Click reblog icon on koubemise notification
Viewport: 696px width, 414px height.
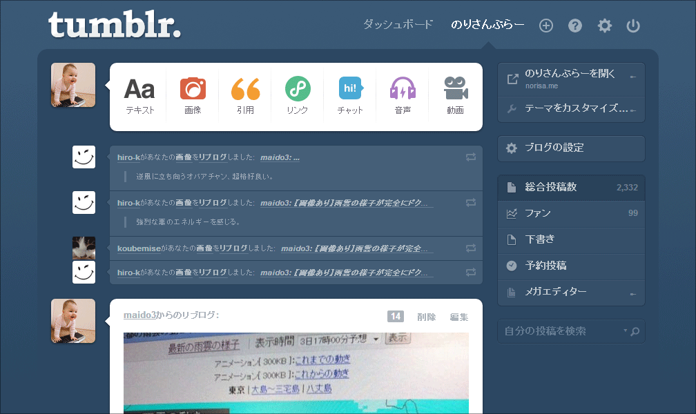(471, 248)
